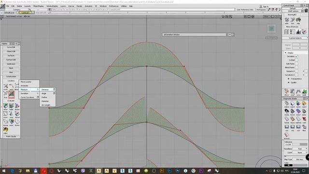Expand the Transparency section
309x174 pixels.
[x=289, y=79]
